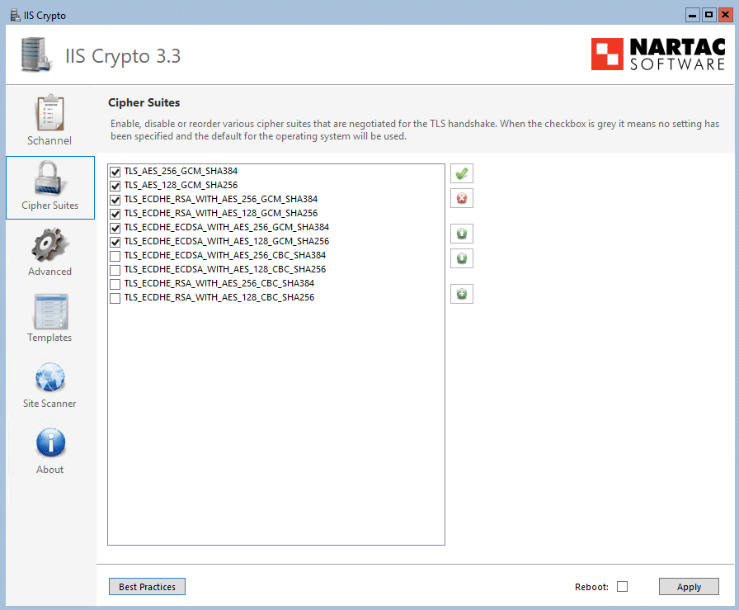Check TLS_ECDHE_RSA_WITH_AES_128_CBC_SHA256 checkbox
Image resolution: width=739 pixels, height=610 pixels.
click(x=115, y=298)
